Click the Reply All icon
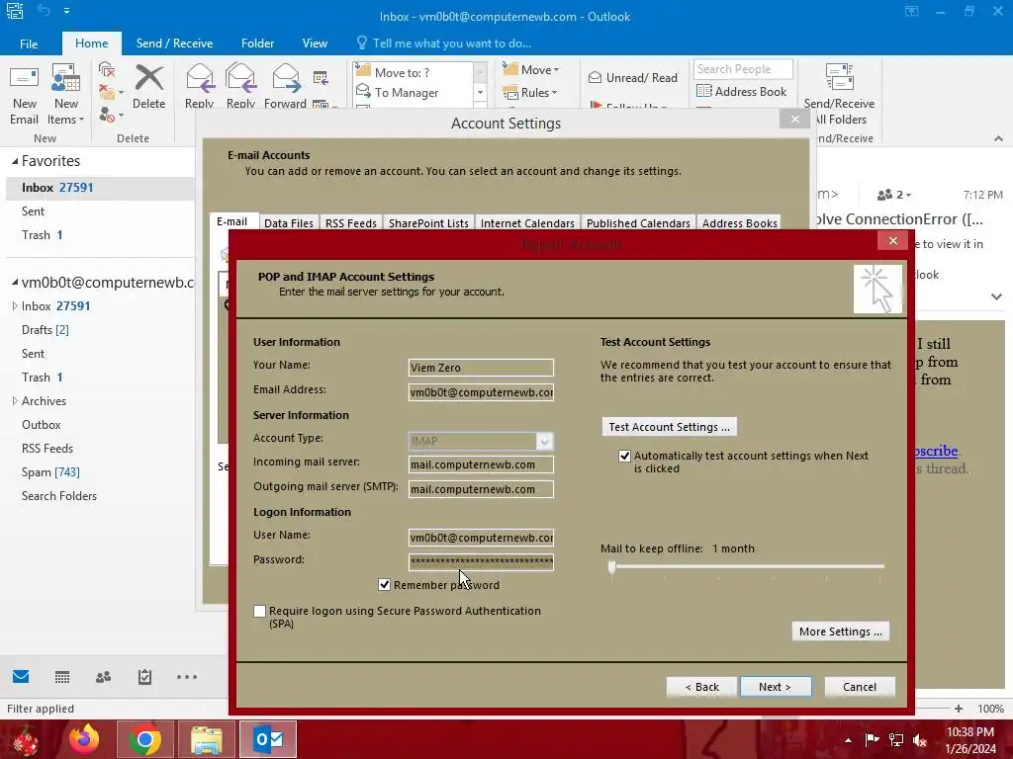This screenshot has width=1013, height=759. pos(240,85)
